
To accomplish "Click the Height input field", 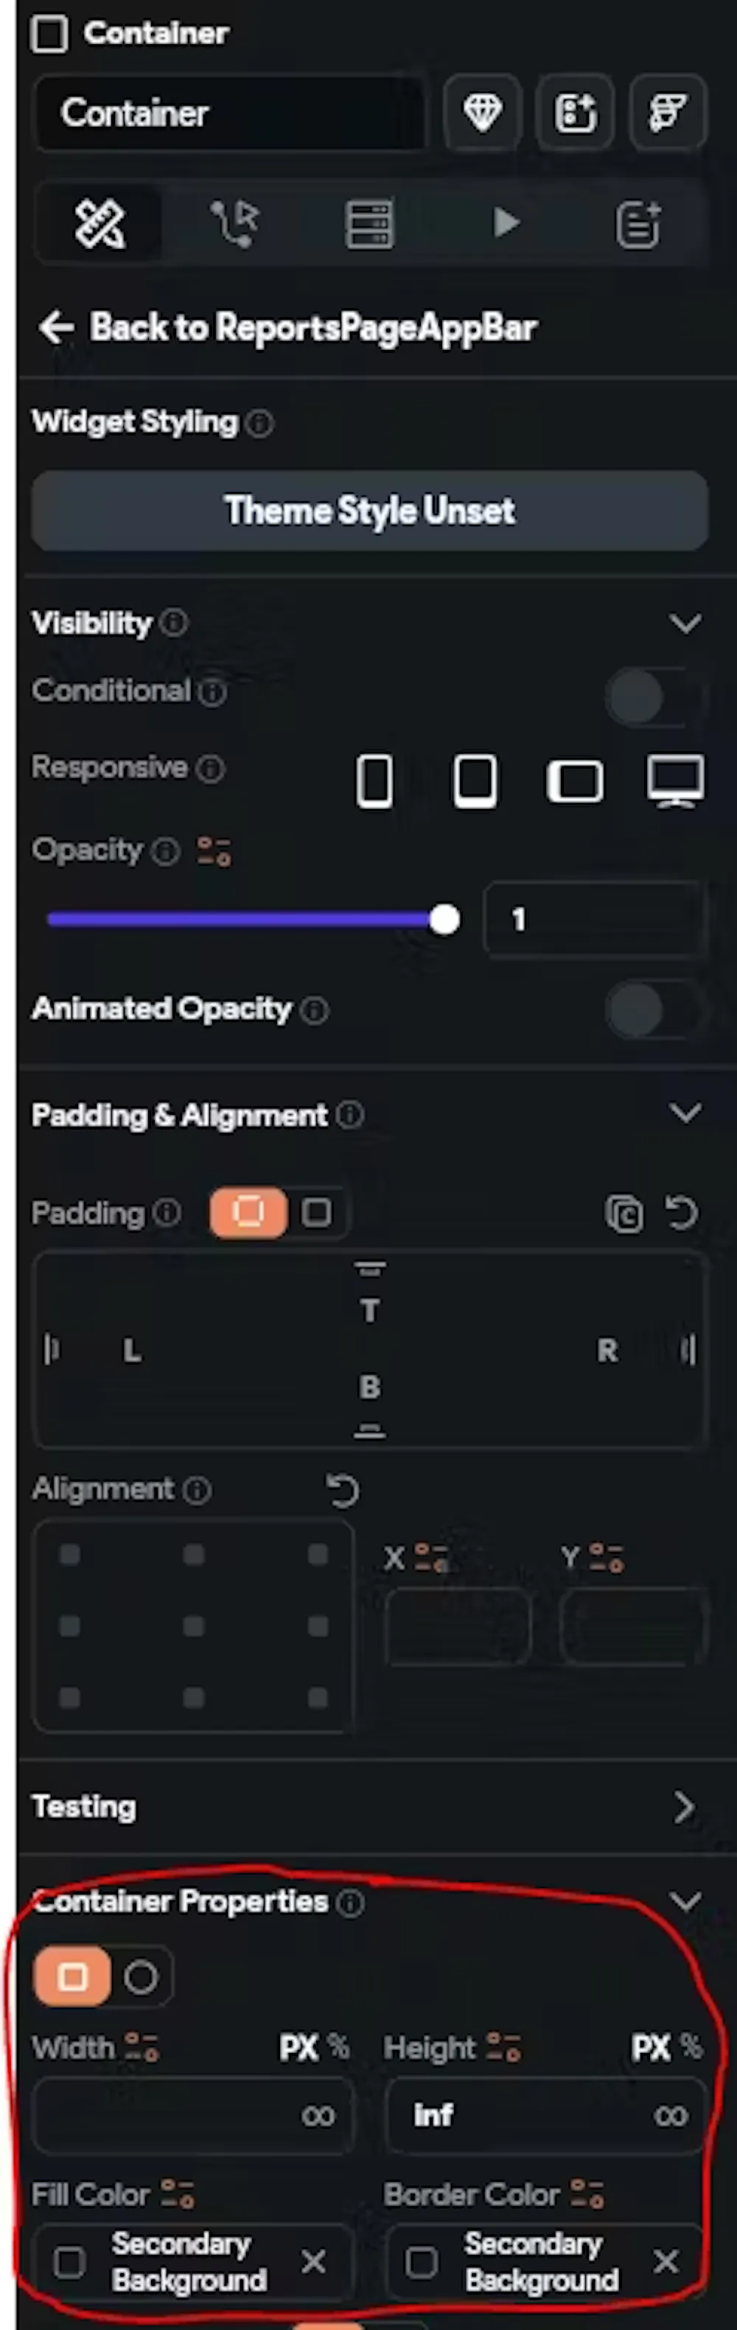I will (x=515, y=2116).
